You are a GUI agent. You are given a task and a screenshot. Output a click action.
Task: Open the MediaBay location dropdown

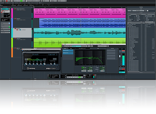(x=139, y=11)
